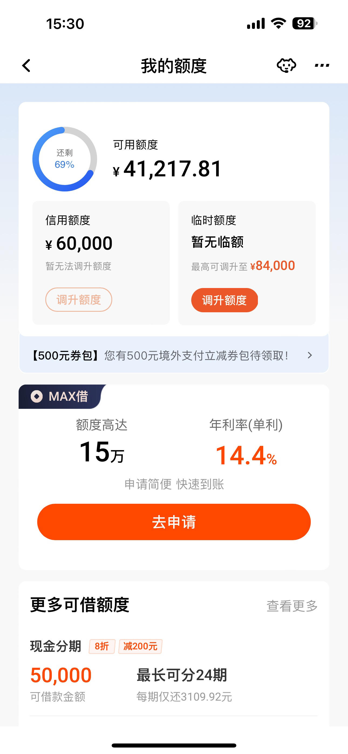Image resolution: width=348 pixels, height=754 pixels.
Task: Tap the cellular signal bars icon
Action: click(256, 23)
